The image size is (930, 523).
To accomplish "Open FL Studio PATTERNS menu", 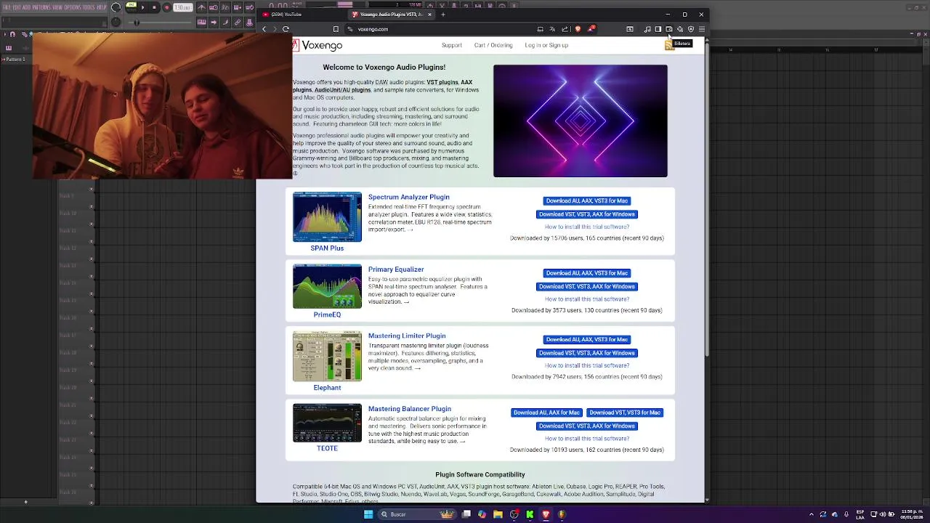I will [41, 7].
